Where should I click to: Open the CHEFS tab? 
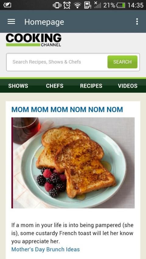point(55,86)
